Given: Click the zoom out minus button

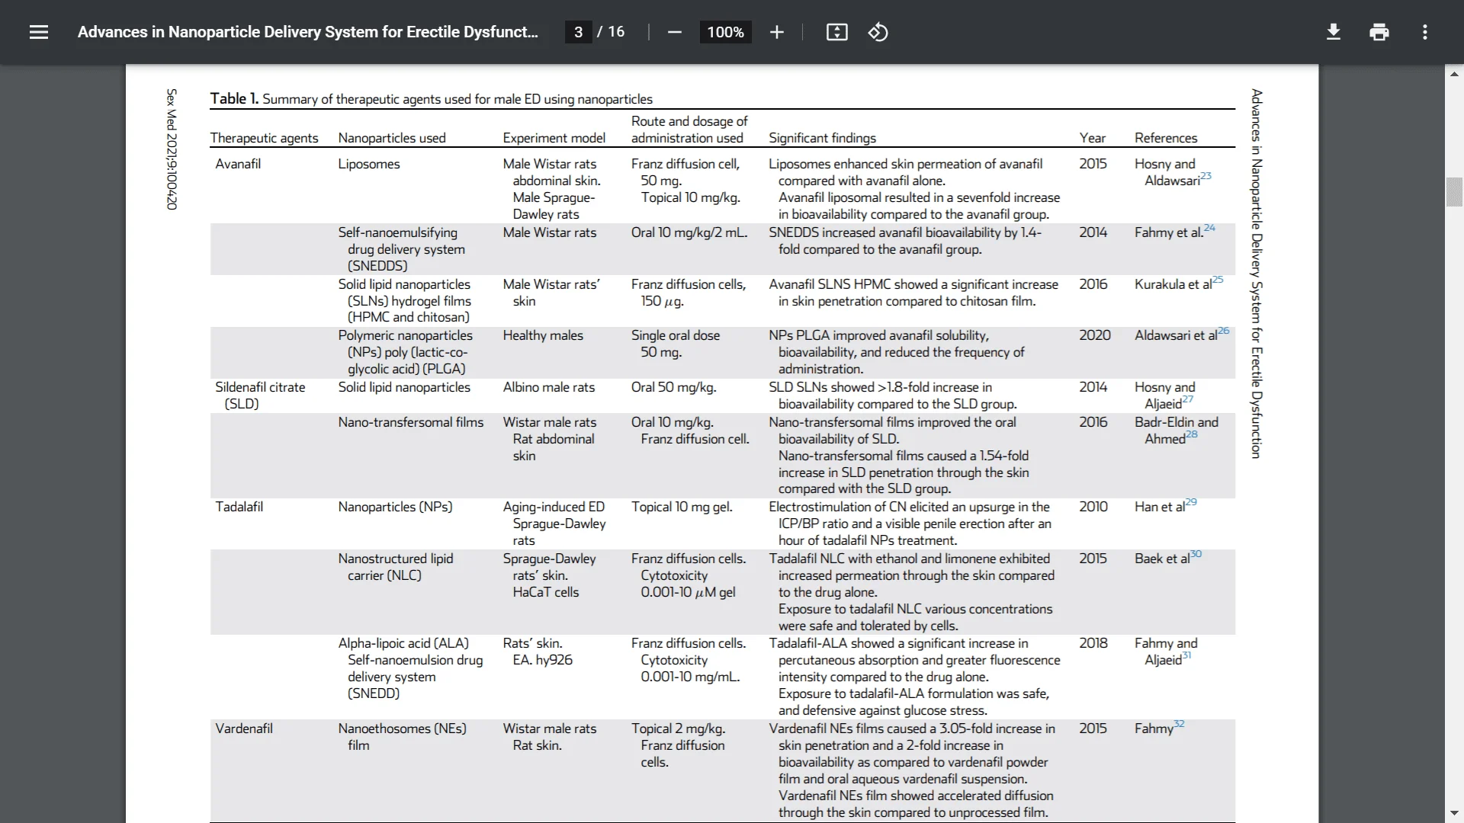Looking at the screenshot, I should [x=674, y=32].
